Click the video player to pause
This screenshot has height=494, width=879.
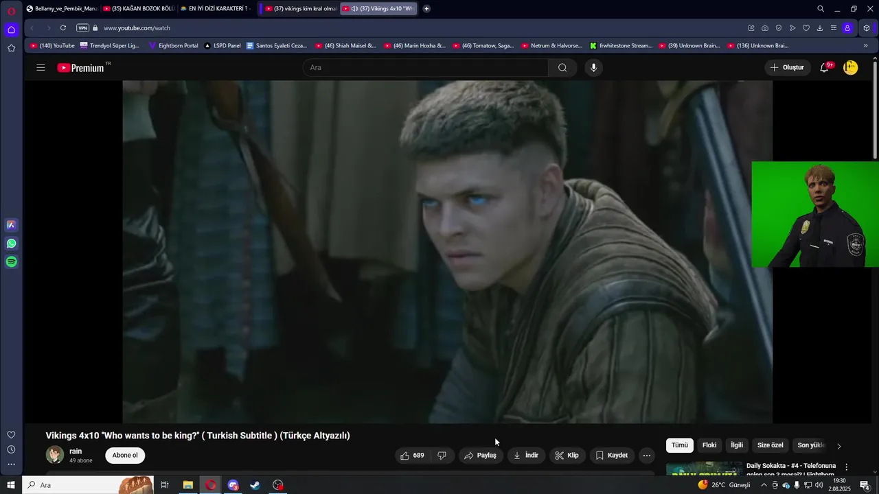pos(447,252)
